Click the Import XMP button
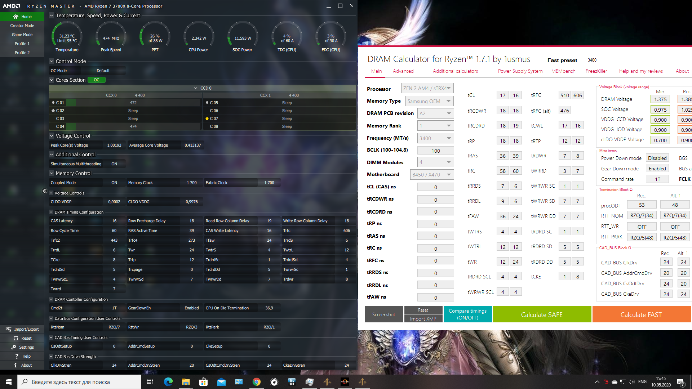The image size is (692, 389). [423, 319]
